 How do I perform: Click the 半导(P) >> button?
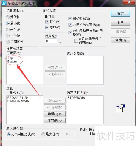click(55, 121)
